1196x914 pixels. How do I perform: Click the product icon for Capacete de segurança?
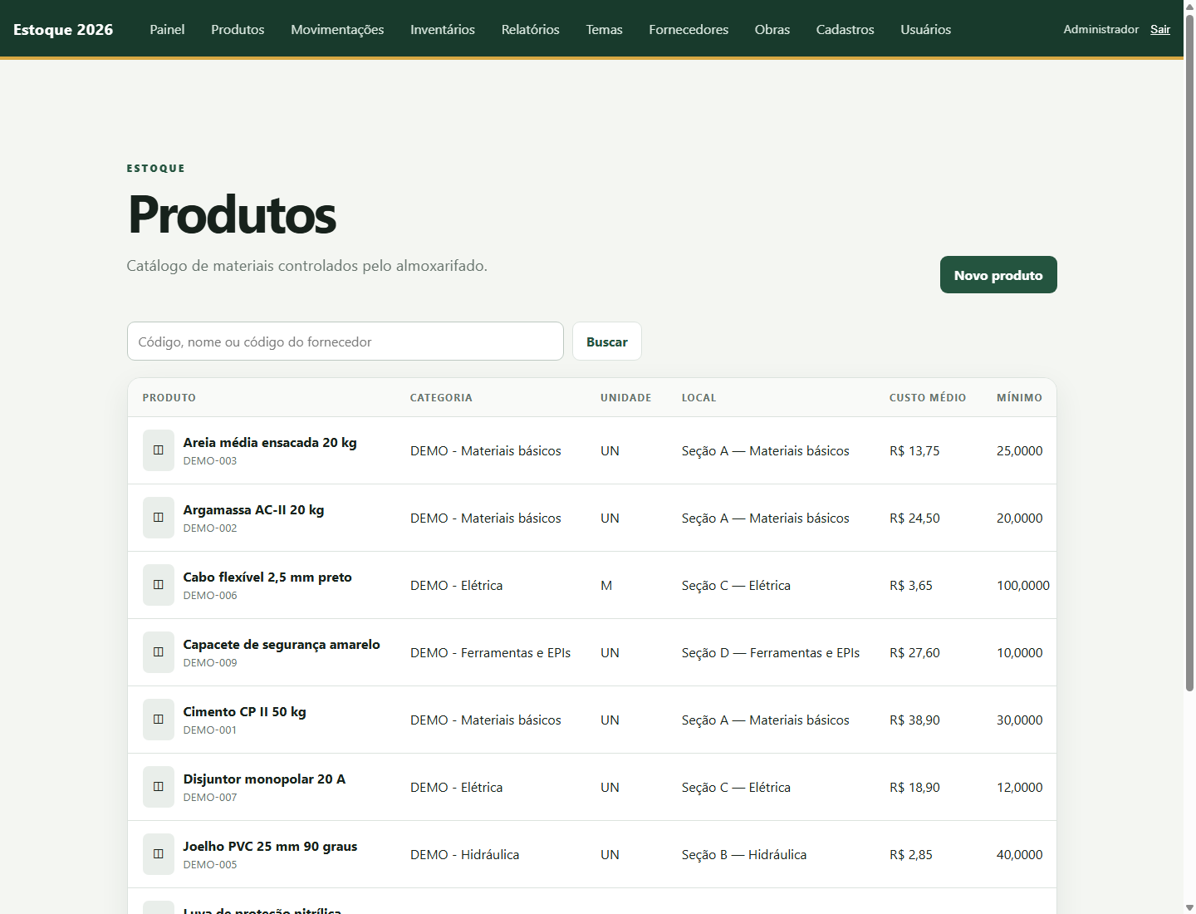click(159, 652)
